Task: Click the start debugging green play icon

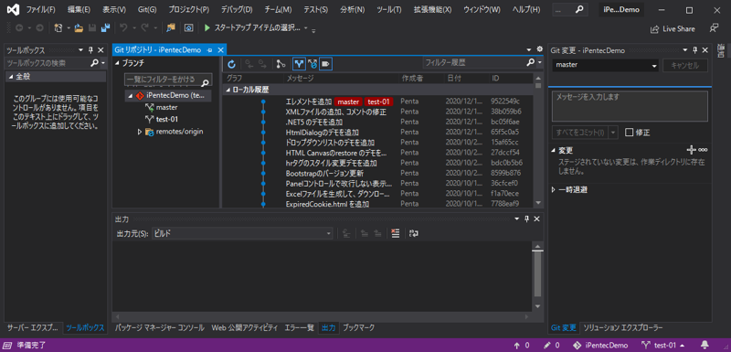Action: pos(207,28)
